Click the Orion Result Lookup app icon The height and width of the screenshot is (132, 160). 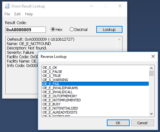(7, 6)
